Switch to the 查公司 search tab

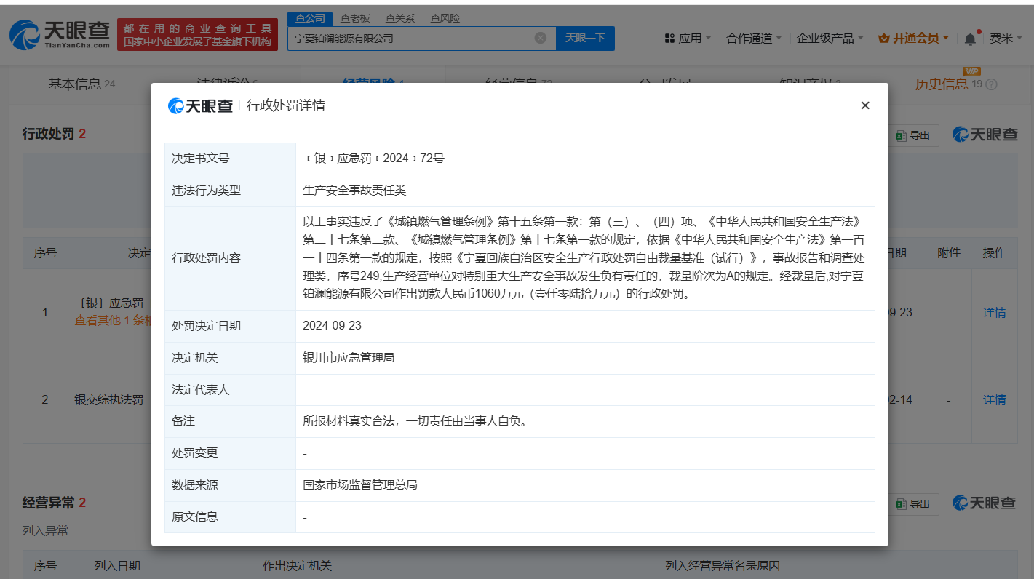pyautogui.click(x=310, y=18)
